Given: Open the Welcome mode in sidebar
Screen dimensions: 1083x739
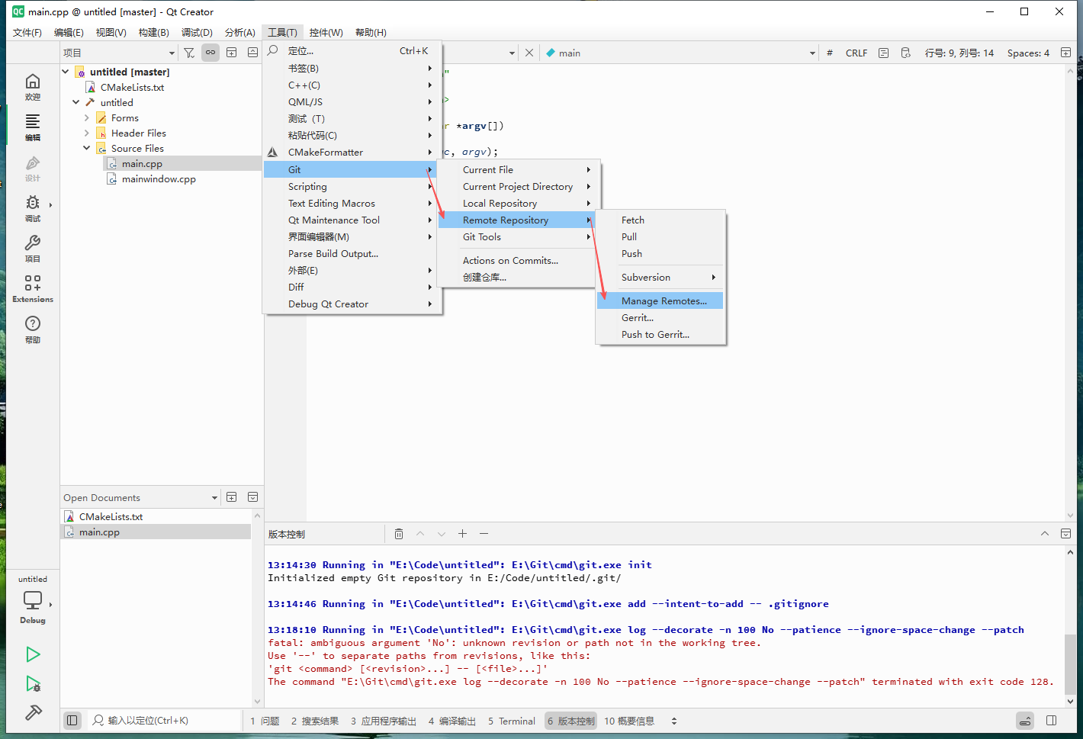Looking at the screenshot, I should [33, 87].
